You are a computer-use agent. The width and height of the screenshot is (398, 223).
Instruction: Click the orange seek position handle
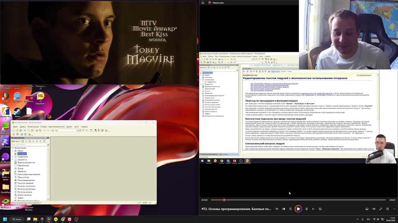(x=224, y=200)
